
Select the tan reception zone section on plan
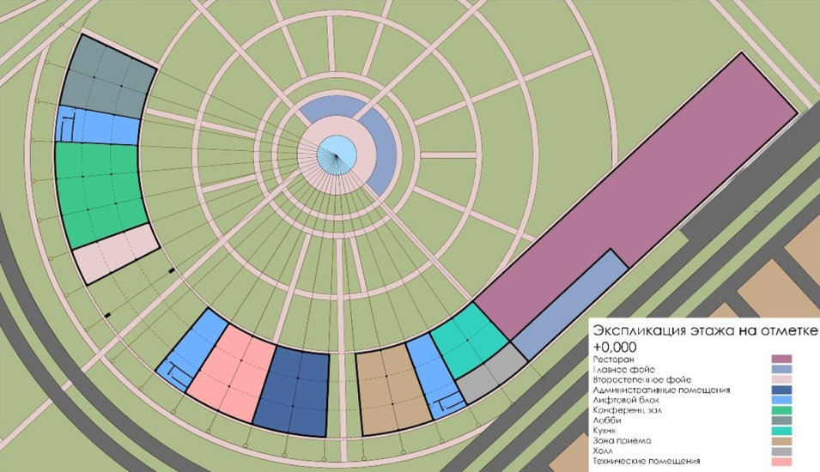tap(391, 390)
